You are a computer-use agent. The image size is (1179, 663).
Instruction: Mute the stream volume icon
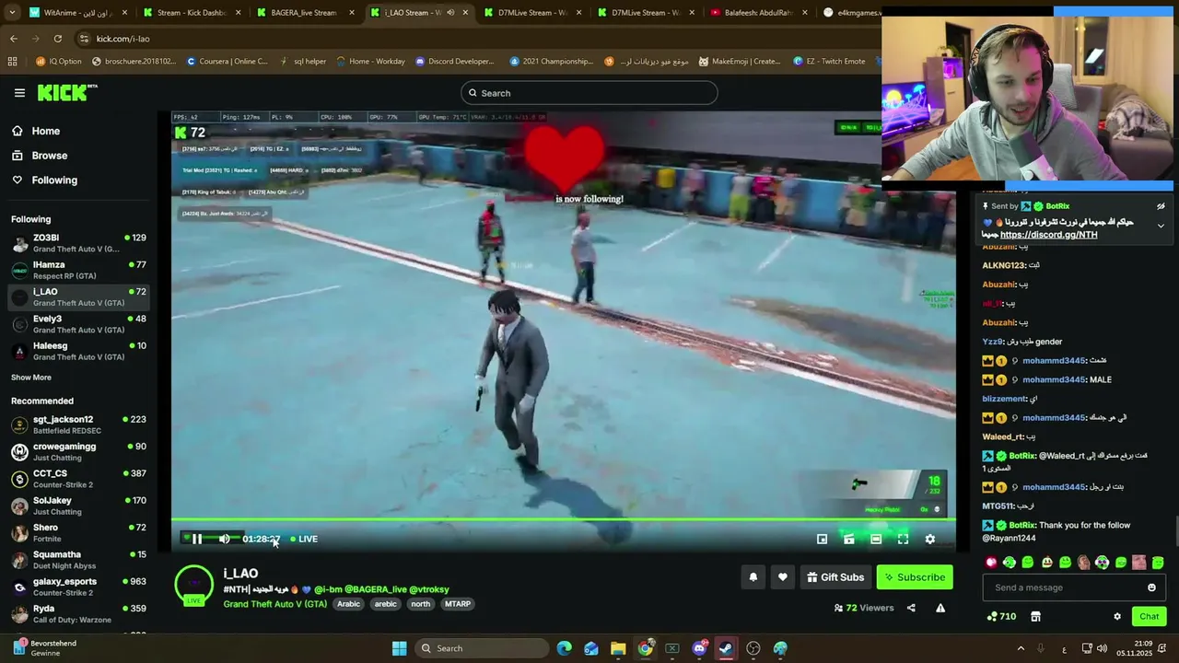tap(224, 539)
